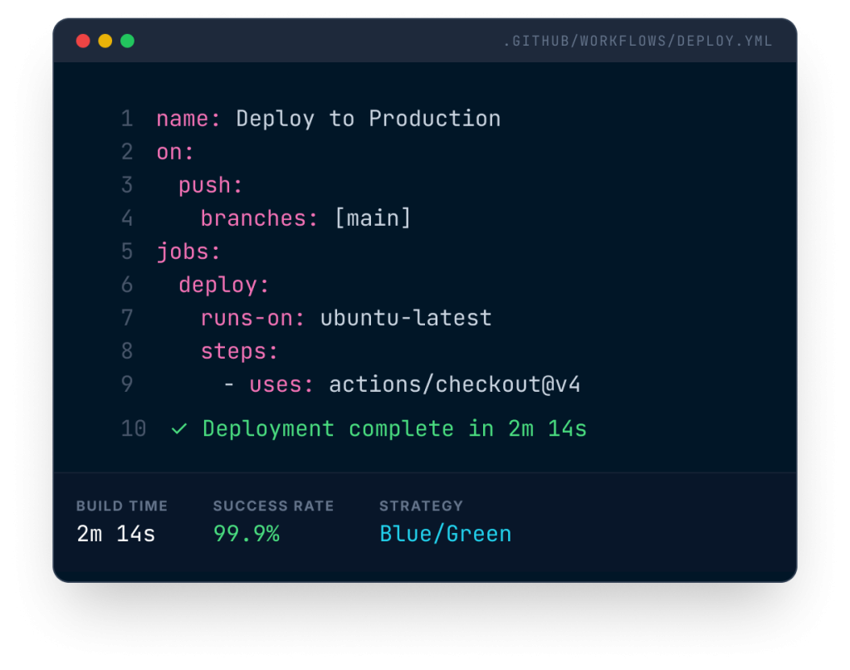
Task: Collapse the 'jobs:' section
Action: [x=188, y=252]
